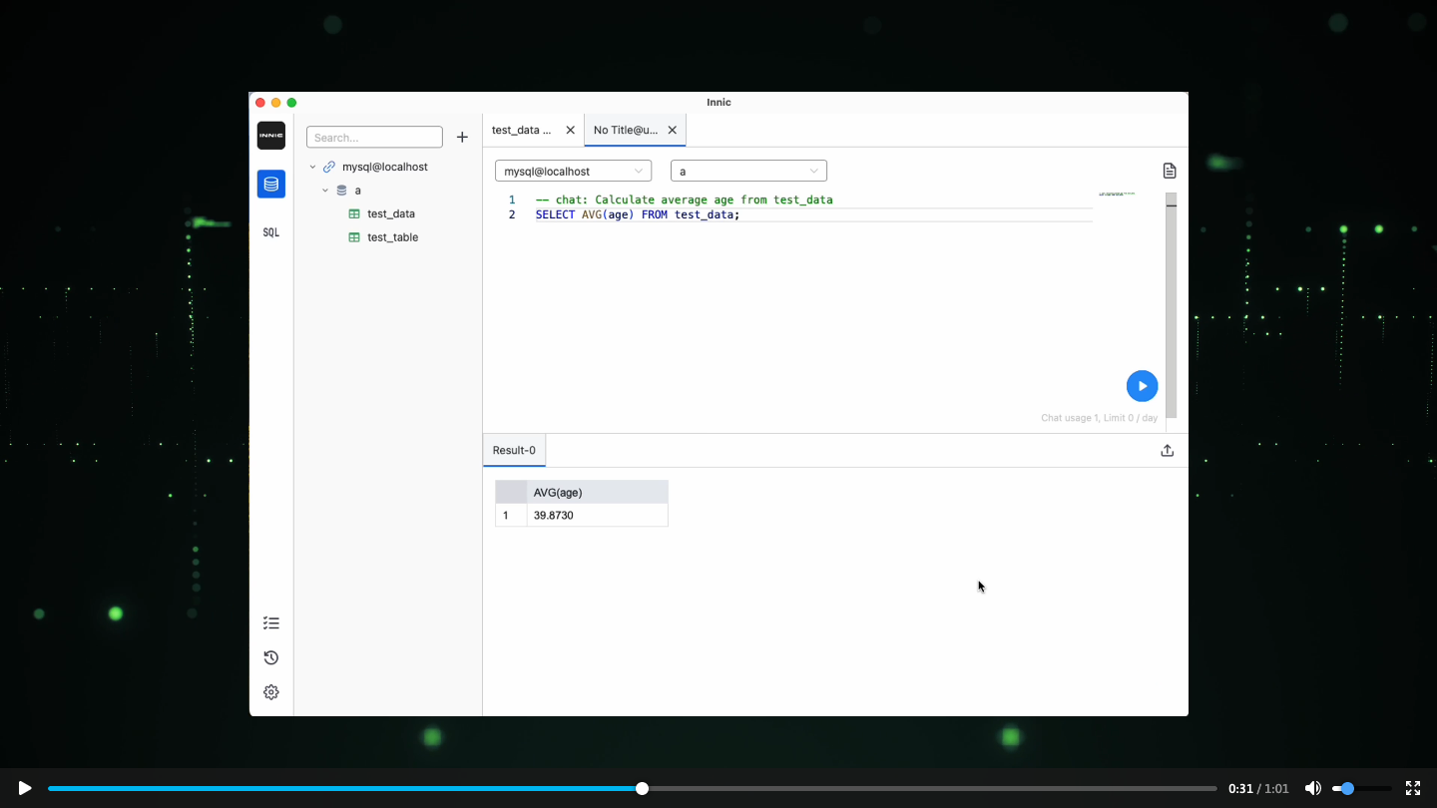Viewport: 1437px width, 808px height.
Task: Click the editor minimap preview
Action: click(1117, 194)
